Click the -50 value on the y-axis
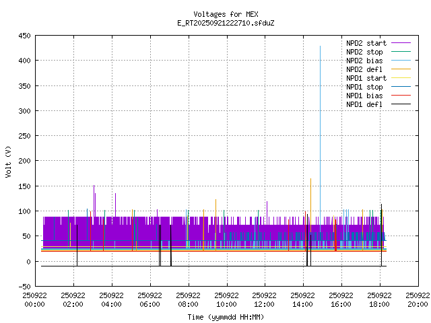 pyautogui.click(x=23, y=287)
